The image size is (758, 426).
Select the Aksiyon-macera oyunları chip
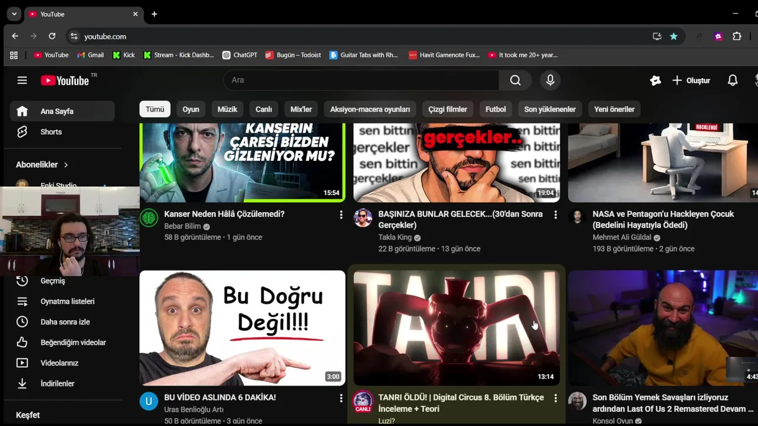point(370,109)
